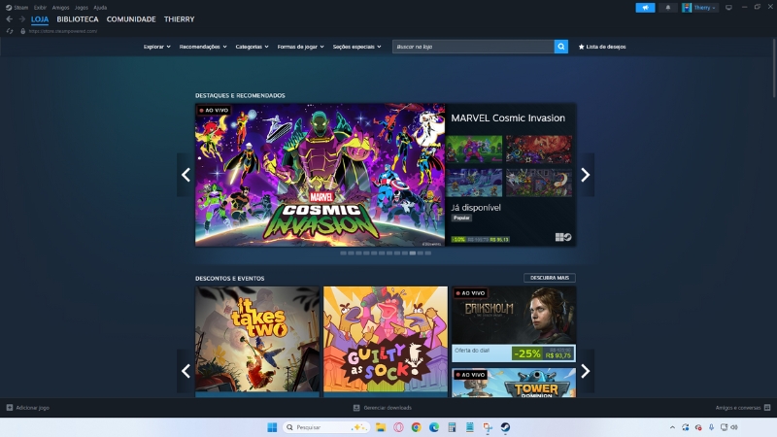Image resolution: width=777 pixels, height=437 pixels.
Task: Open the Steam menu
Action: coord(17,8)
